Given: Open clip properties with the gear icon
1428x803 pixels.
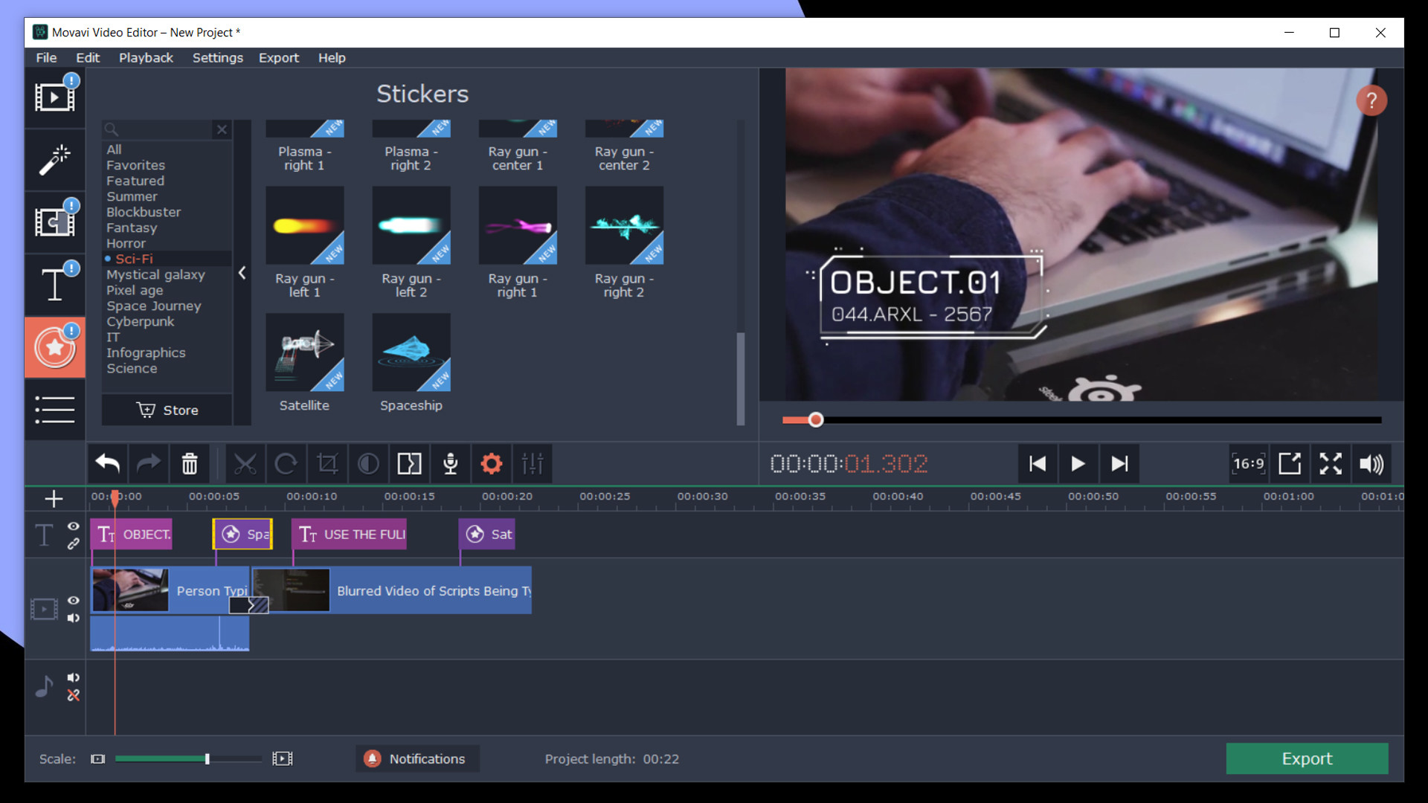Looking at the screenshot, I should point(491,463).
